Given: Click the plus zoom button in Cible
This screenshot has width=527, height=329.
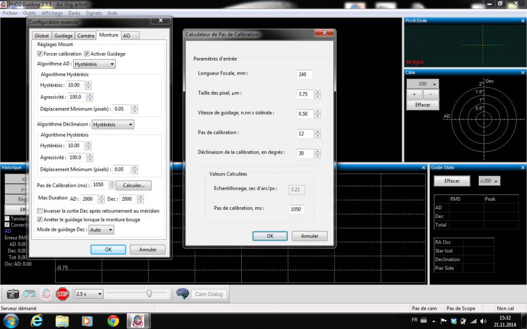Looking at the screenshot, I should click(x=414, y=94).
